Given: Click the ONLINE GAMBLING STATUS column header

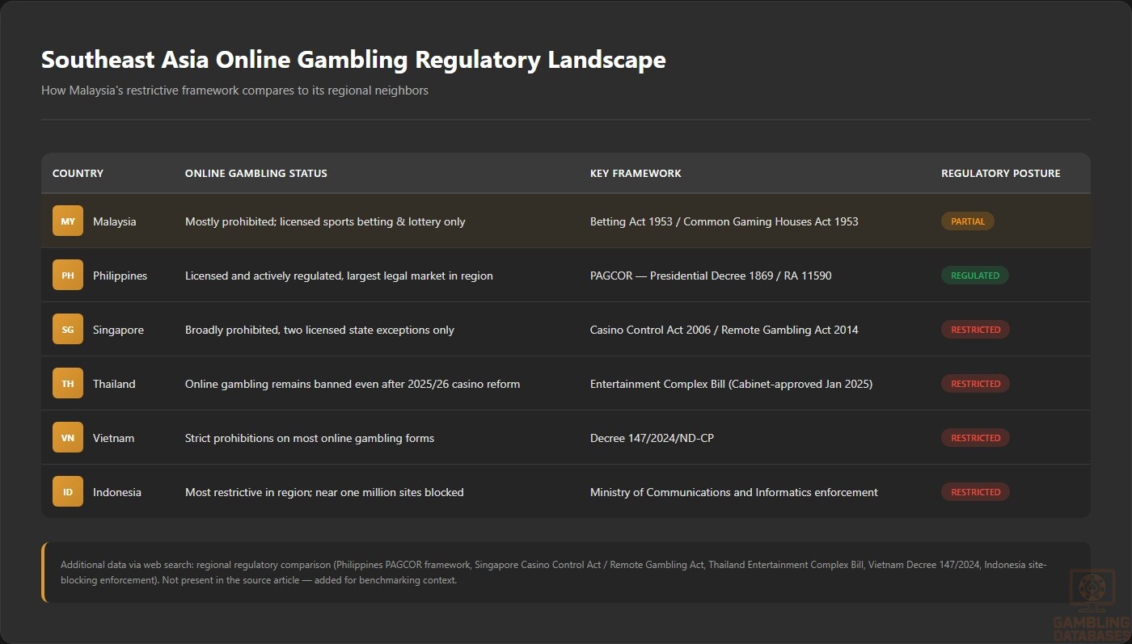Looking at the screenshot, I should (x=256, y=173).
